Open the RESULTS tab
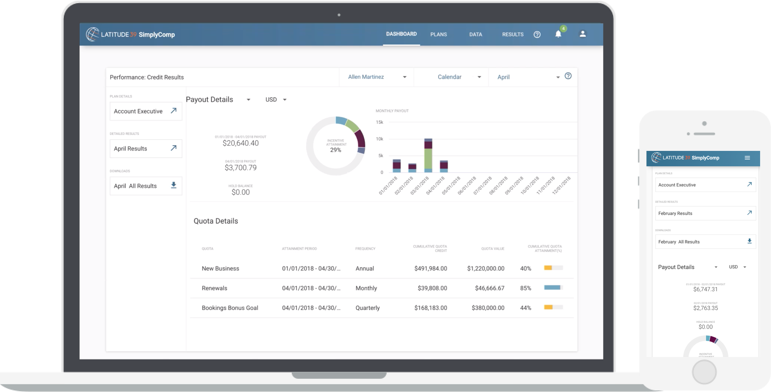 [x=512, y=35]
